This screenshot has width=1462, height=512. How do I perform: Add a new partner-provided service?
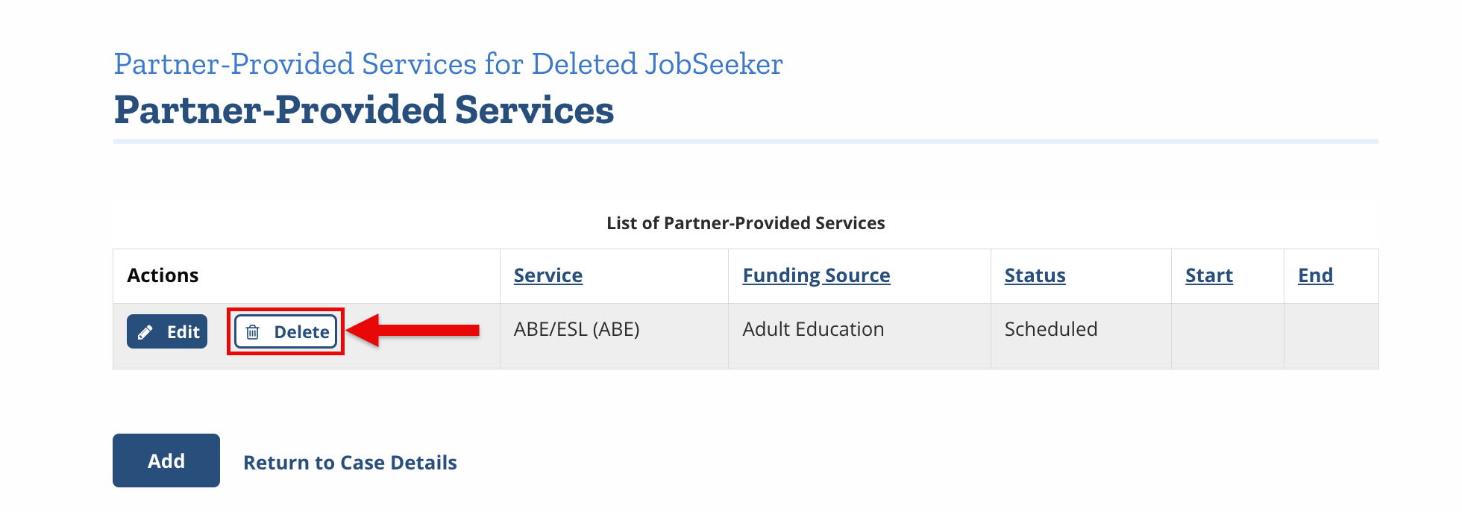(166, 461)
